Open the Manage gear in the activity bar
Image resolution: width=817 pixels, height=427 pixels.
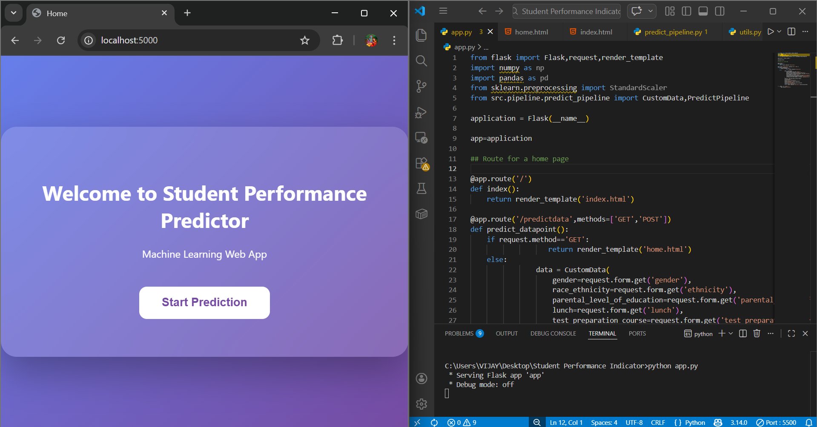[x=421, y=404]
